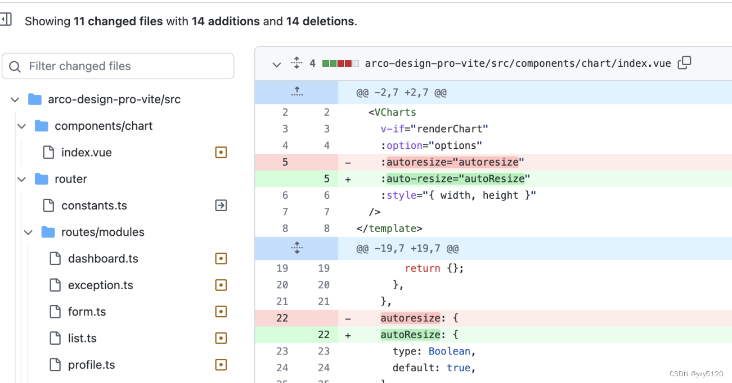Click renamed status icon beside constants.ts

click(x=221, y=206)
